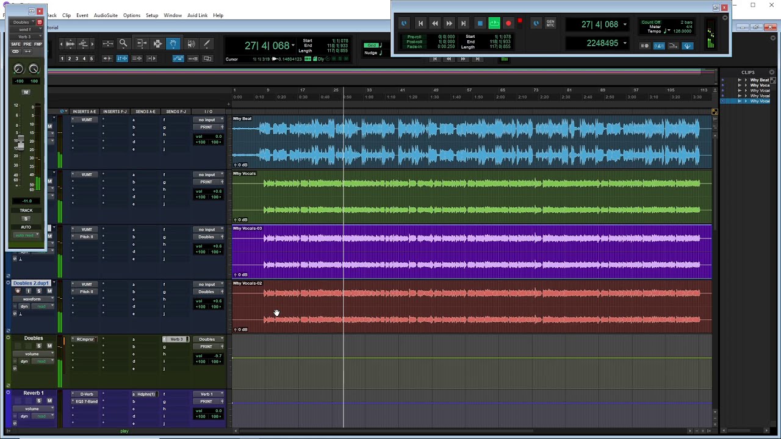Screen dimensions: 781x439
Task: Open Transport main counter format dropdown
Action: (x=624, y=24)
